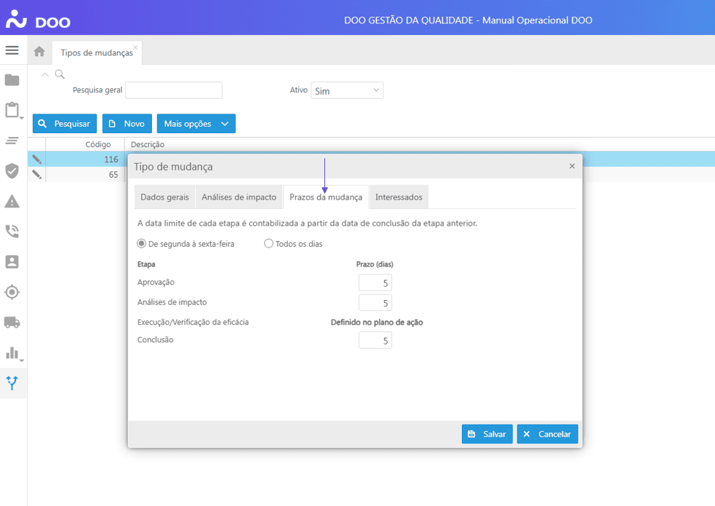The image size is (715, 506).
Task: Collapse the search filter panel chevron
Action: [45, 74]
